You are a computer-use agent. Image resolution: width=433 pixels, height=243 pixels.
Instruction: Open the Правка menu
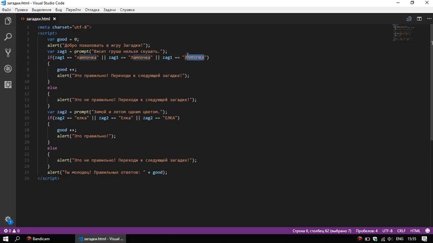[21, 9]
